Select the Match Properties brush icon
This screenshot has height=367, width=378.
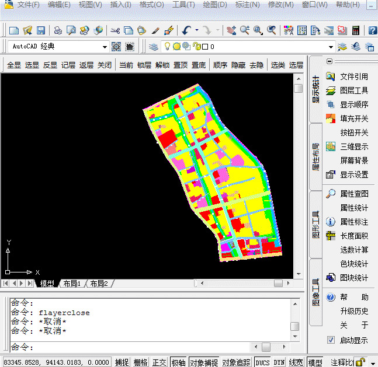[155, 30]
